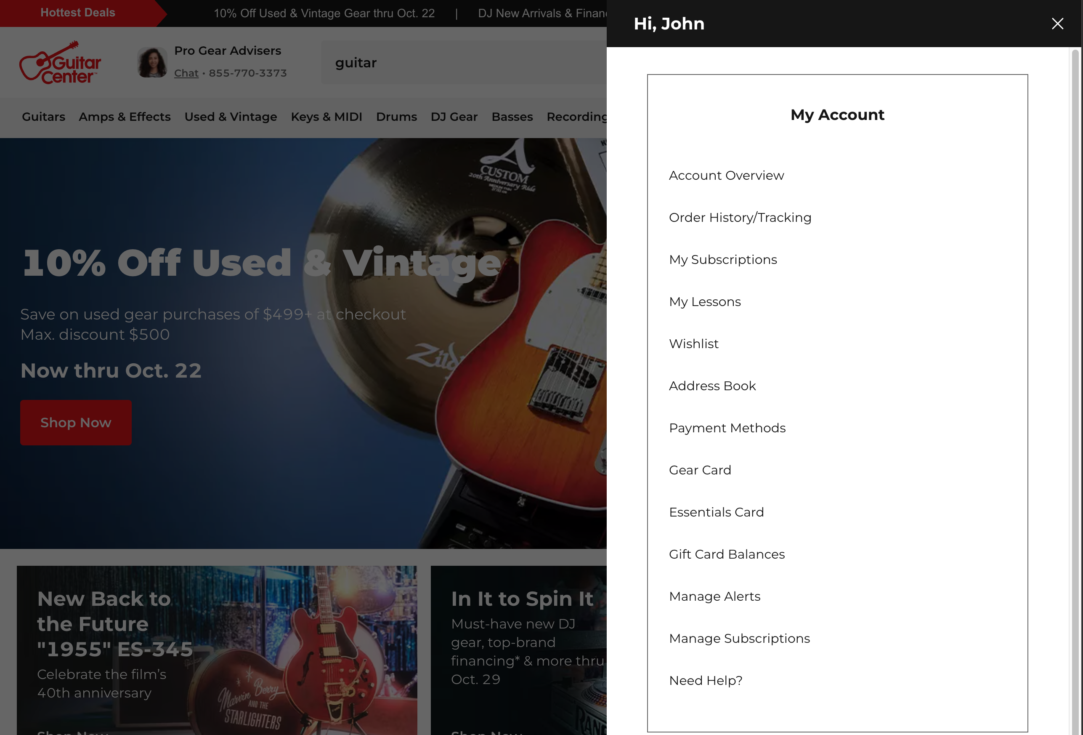Click Need Help?
This screenshot has height=735, width=1083.
pos(706,680)
